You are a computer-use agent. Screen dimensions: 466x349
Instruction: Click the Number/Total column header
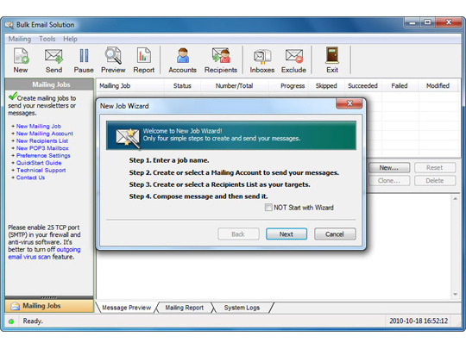234,86
